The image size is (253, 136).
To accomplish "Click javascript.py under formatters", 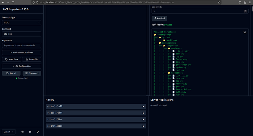I will tap(181, 89).
